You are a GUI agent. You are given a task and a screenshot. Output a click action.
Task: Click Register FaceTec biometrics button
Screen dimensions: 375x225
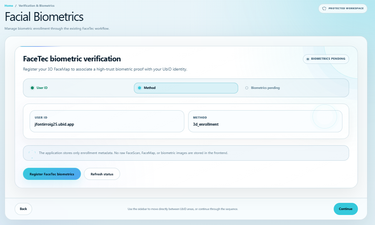click(52, 174)
